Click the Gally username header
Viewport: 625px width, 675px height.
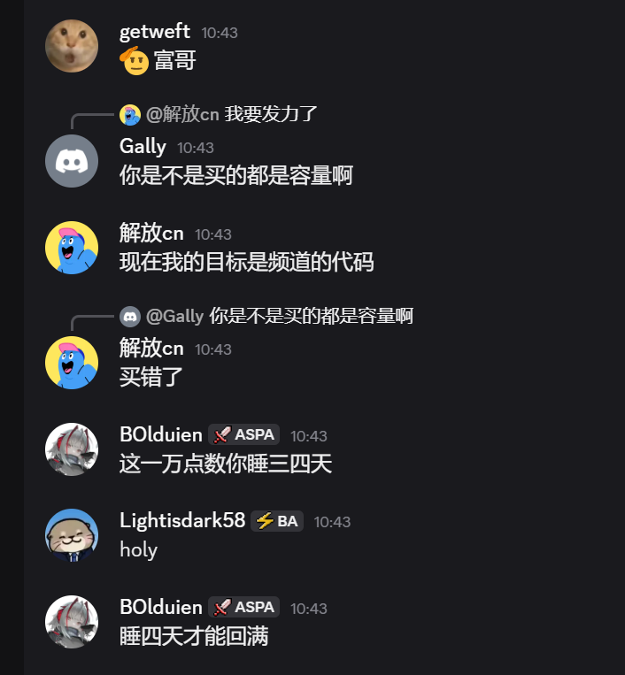[143, 147]
